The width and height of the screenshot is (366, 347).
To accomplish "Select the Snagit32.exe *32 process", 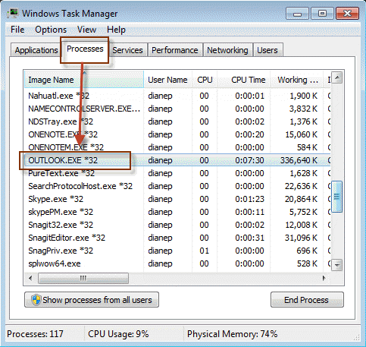I will [177, 225].
